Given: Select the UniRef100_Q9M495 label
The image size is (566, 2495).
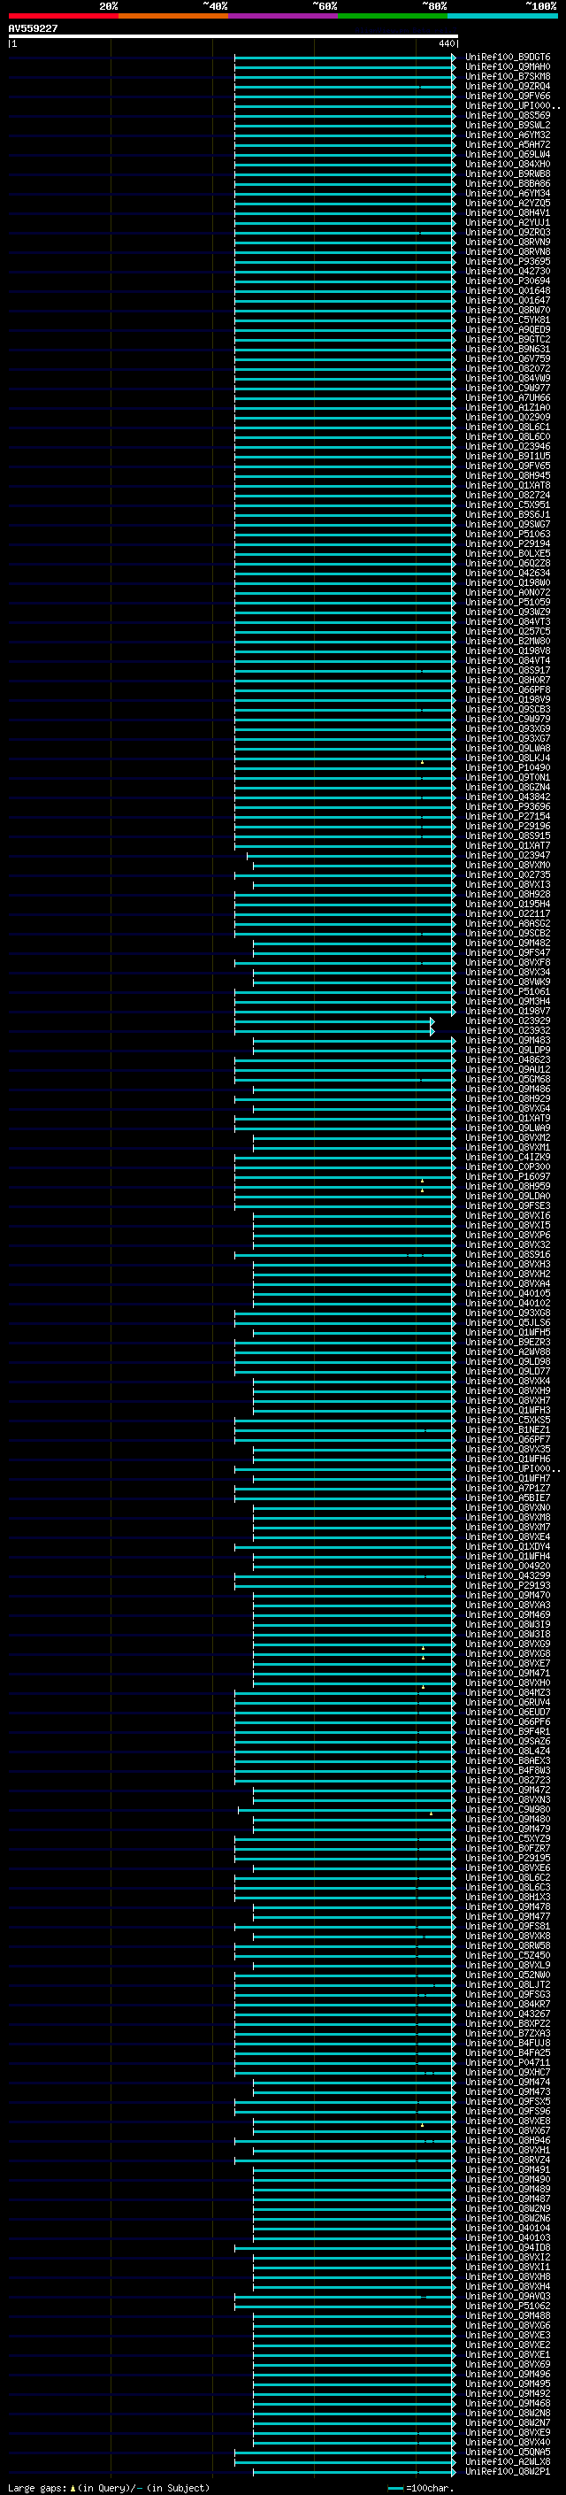Looking at the screenshot, I should tap(508, 2383).
